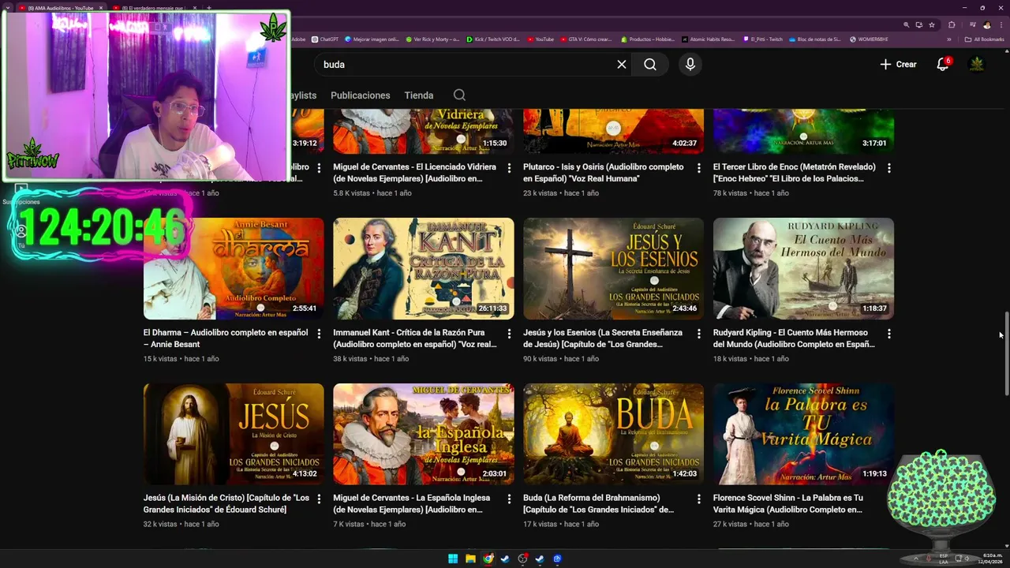Open options menu for Plutarco Isis y Osiris

(x=698, y=168)
